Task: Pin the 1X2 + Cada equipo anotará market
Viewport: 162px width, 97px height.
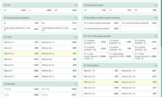Action: coord(85,36)
